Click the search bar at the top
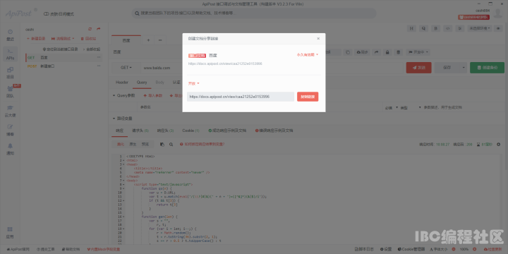Screen dimensions: 508x254 (x=254, y=13)
